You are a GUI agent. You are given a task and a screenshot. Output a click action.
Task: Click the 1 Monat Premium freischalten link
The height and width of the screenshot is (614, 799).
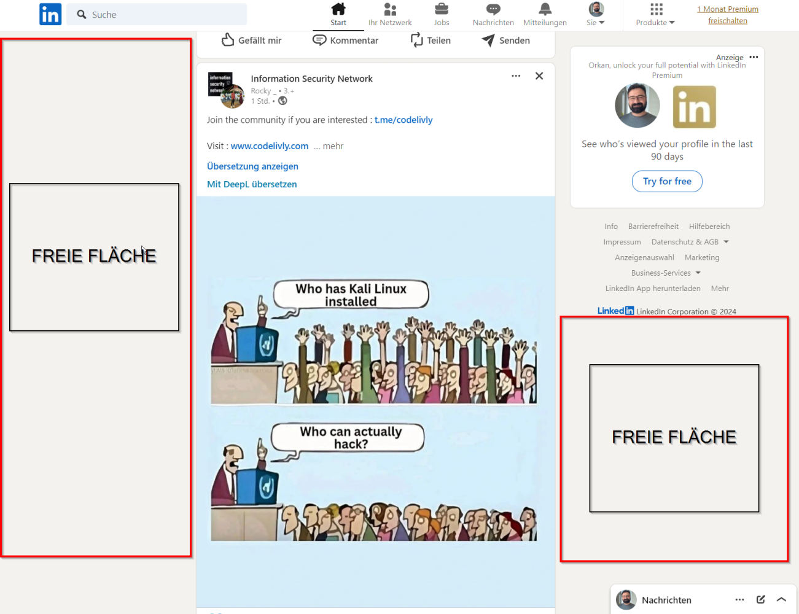pyautogui.click(x=728, y=15)
